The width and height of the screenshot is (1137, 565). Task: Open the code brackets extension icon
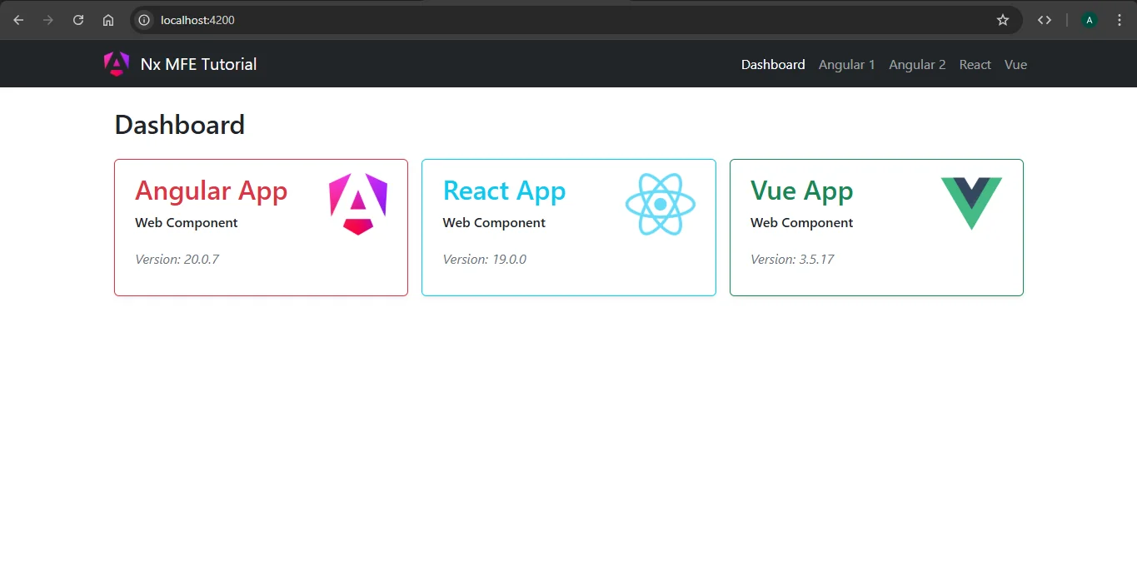pyautogui.click(x=1045, y=20)
